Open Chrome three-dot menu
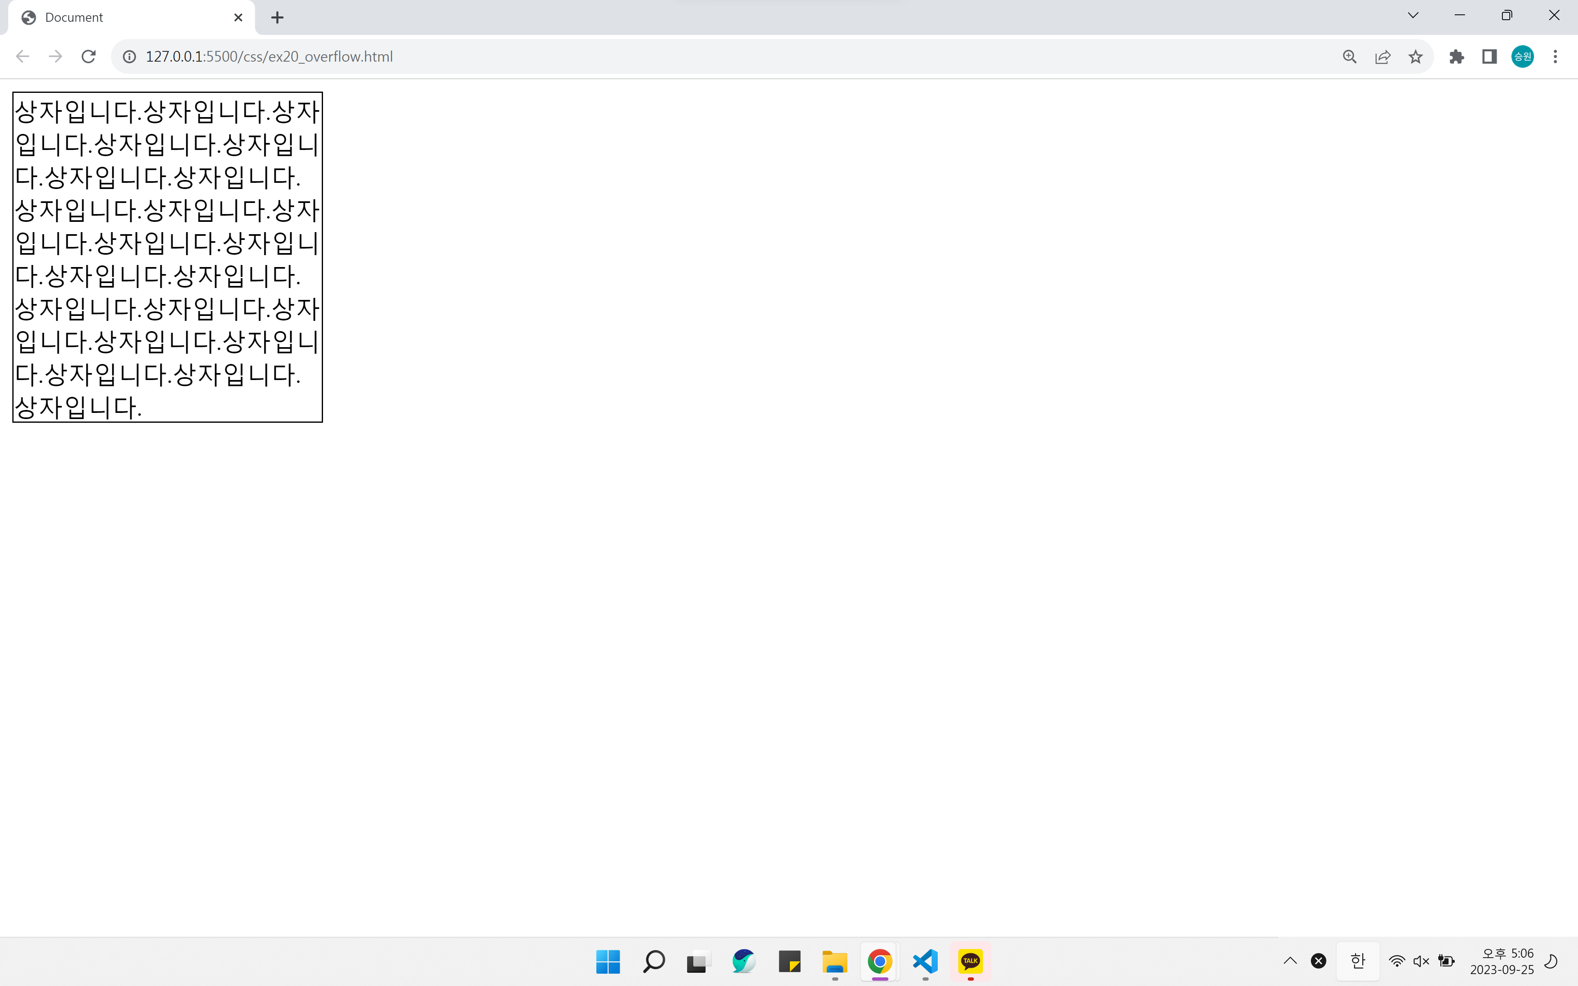 [x=1555, y=57]
